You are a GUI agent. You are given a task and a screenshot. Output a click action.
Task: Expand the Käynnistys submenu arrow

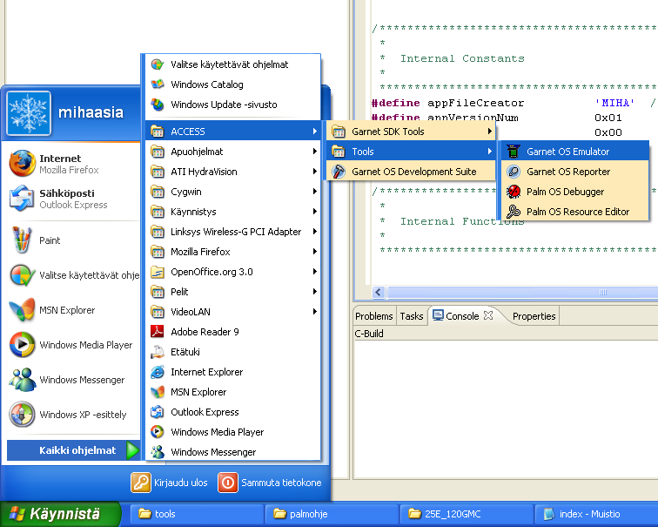pos(314,211)
